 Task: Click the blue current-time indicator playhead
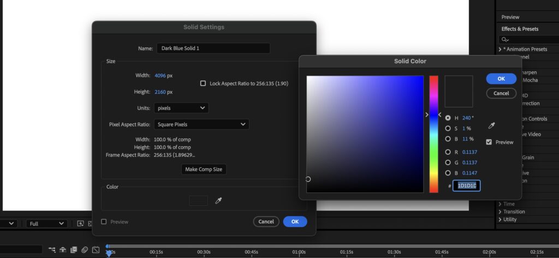pyautogui.click(x=109, y=253)
